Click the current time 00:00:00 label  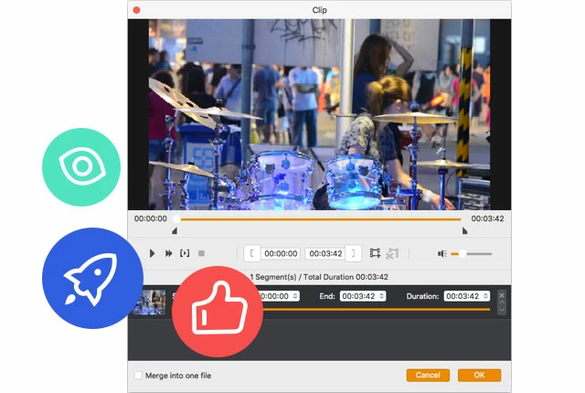151,218
